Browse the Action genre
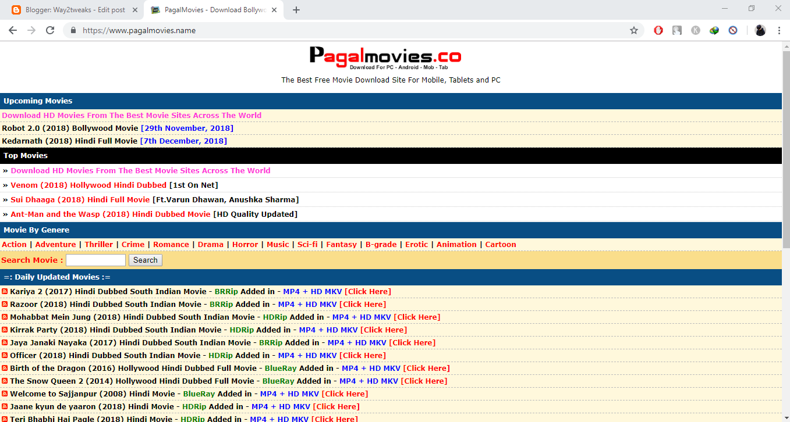The height and width of the screenshot is (422, 790). point(14,244)
